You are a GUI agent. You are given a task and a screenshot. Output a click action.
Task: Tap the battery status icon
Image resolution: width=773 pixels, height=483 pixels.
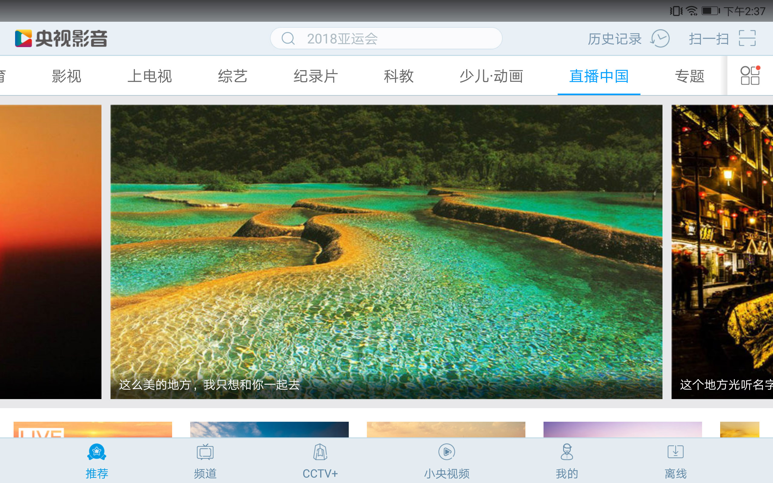pos(710,11)
